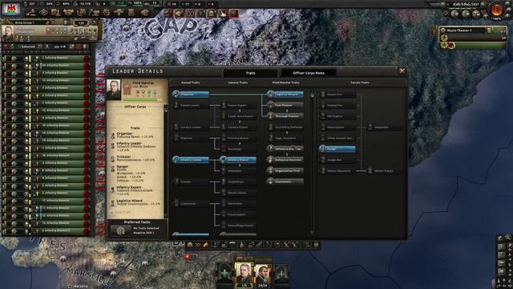Open the Production gear icon
Viewport: 513px width, 289px height.
107,13
